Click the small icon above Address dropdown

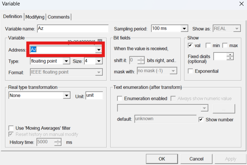100,41
